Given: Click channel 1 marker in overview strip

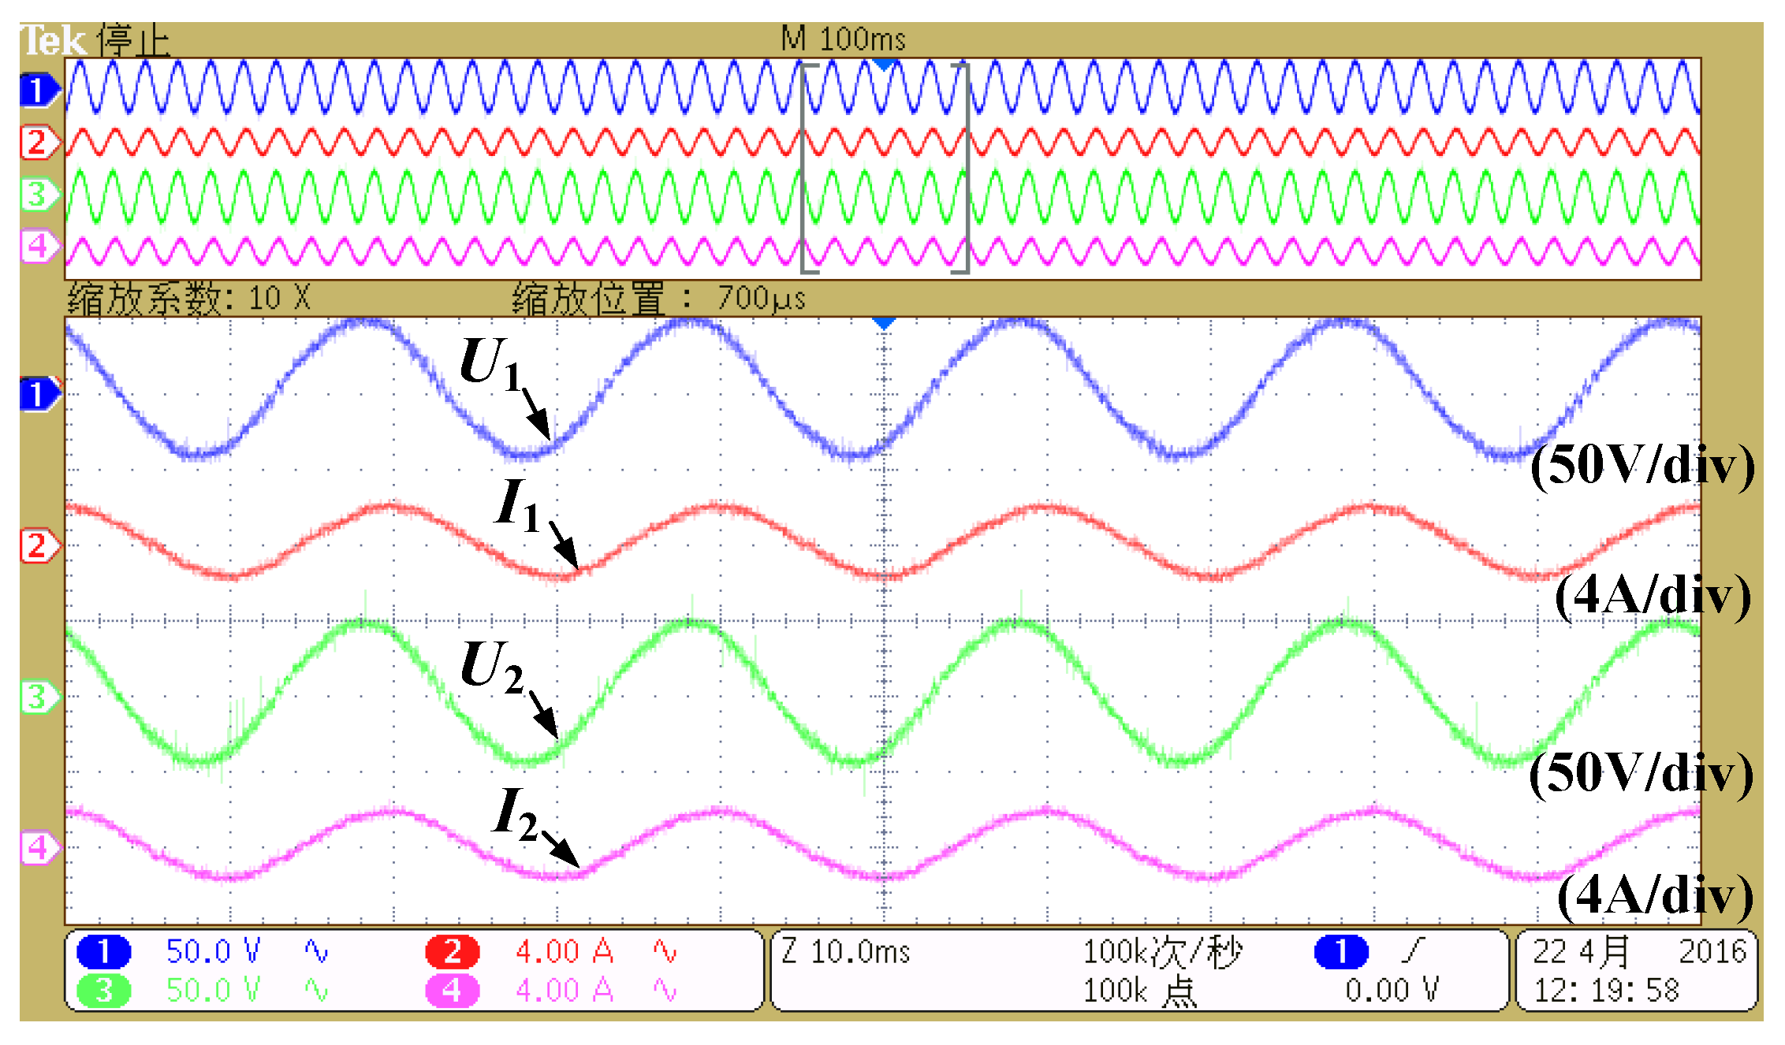Looking at the screenshot, I should (x=38, y=90).
